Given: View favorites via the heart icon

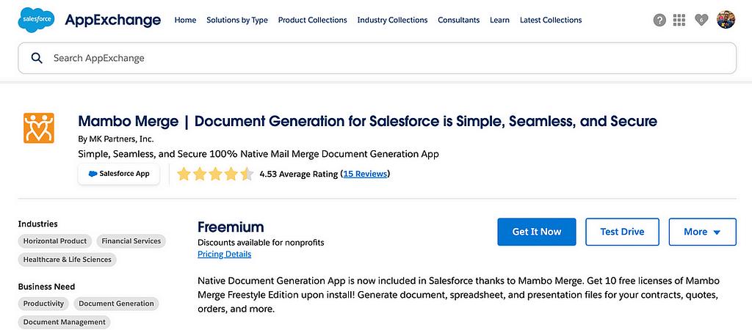Looking at the screenshot, I should click(701, 21).
